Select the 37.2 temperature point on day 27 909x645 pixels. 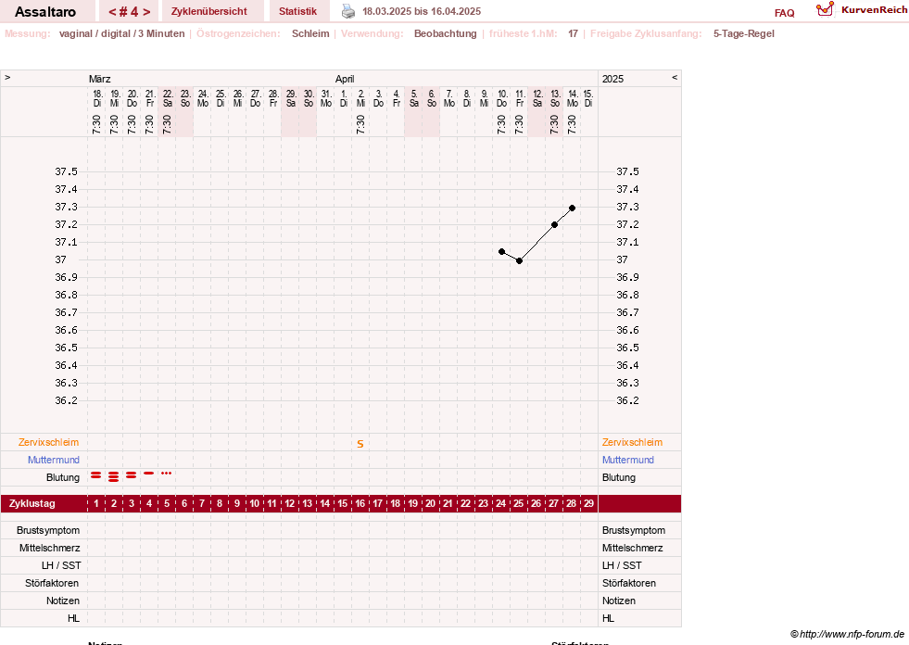[554, 225]
